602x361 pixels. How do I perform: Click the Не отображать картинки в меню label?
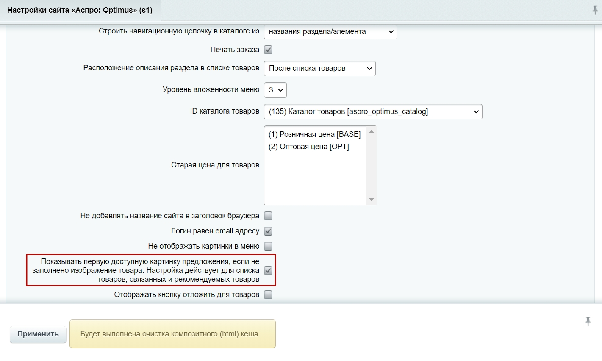[204, 246]
